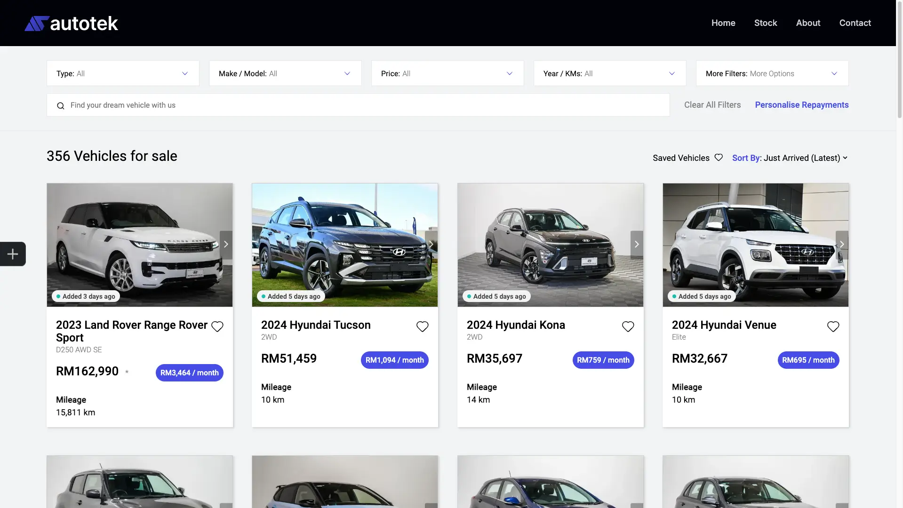Click the 356 Vehicles for sale heading
This screenshot has height=508, width=903.
112,156
